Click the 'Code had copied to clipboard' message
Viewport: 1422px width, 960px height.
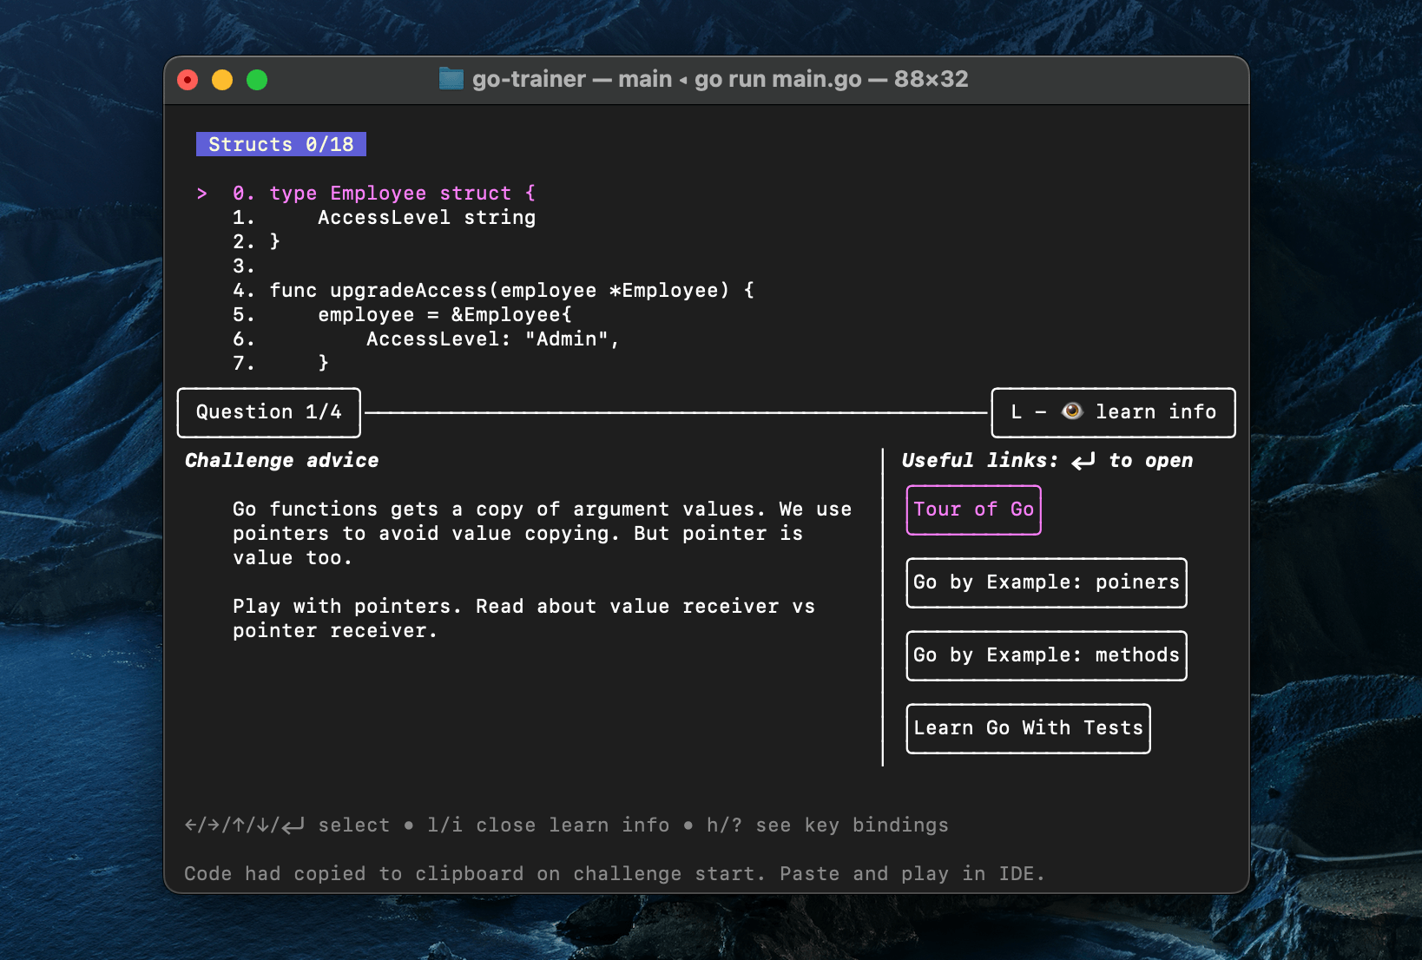coord(615,874)
